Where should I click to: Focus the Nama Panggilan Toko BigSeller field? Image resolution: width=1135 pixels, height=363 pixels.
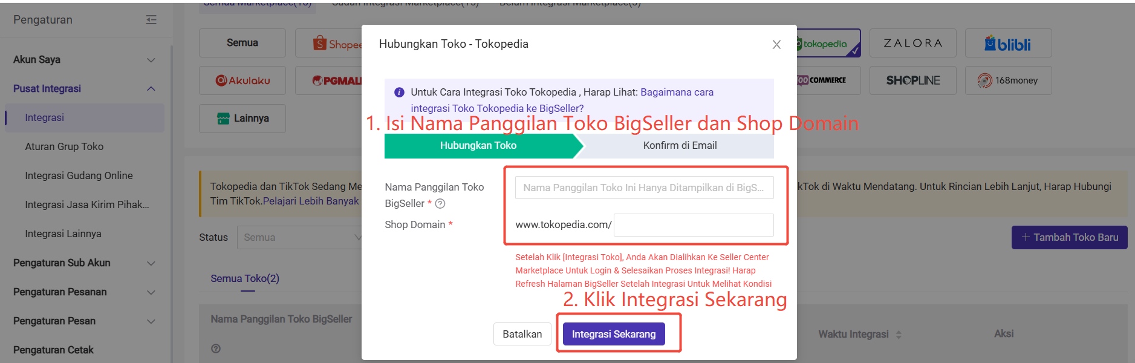click(644, 188)
